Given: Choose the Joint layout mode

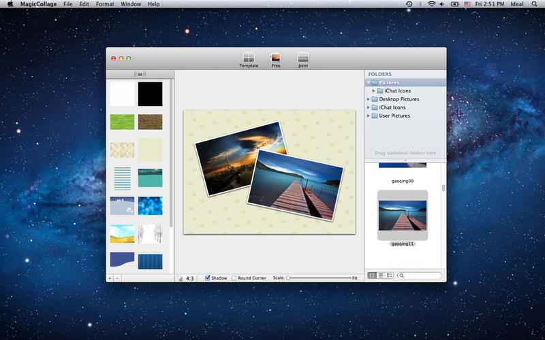Looking at the screenshot, I should [303, 59].
